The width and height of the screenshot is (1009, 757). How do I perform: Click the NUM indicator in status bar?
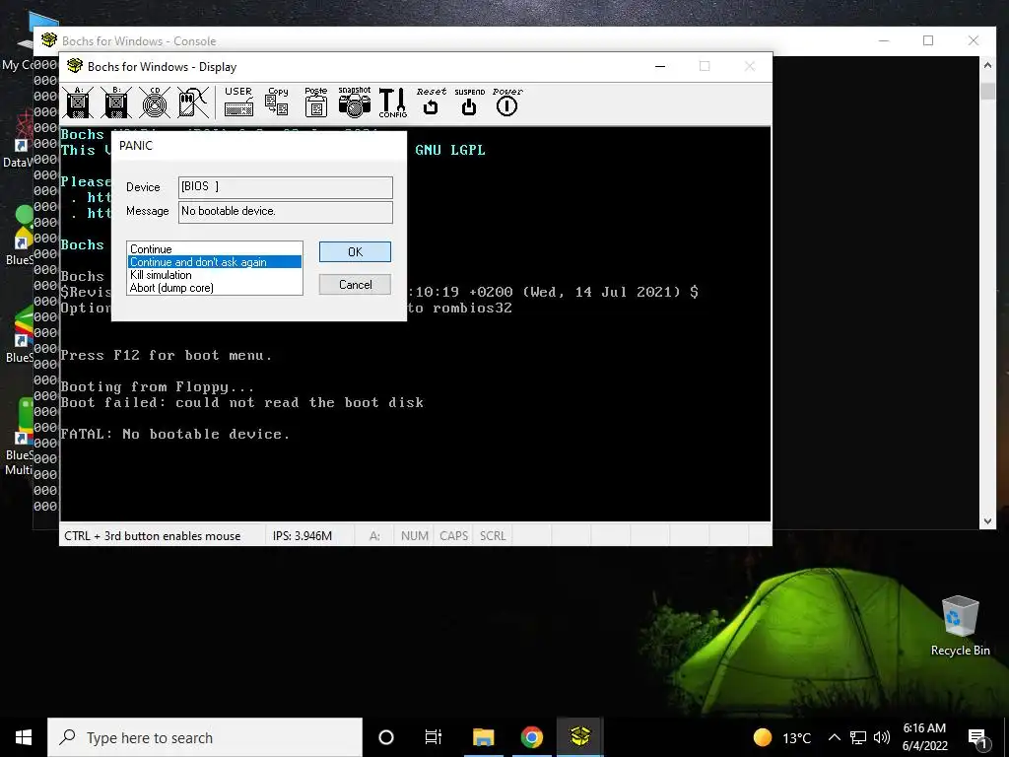(x=415, y=535)
